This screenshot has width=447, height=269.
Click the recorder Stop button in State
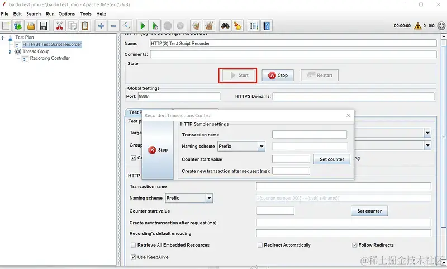[x=278, y=75]
